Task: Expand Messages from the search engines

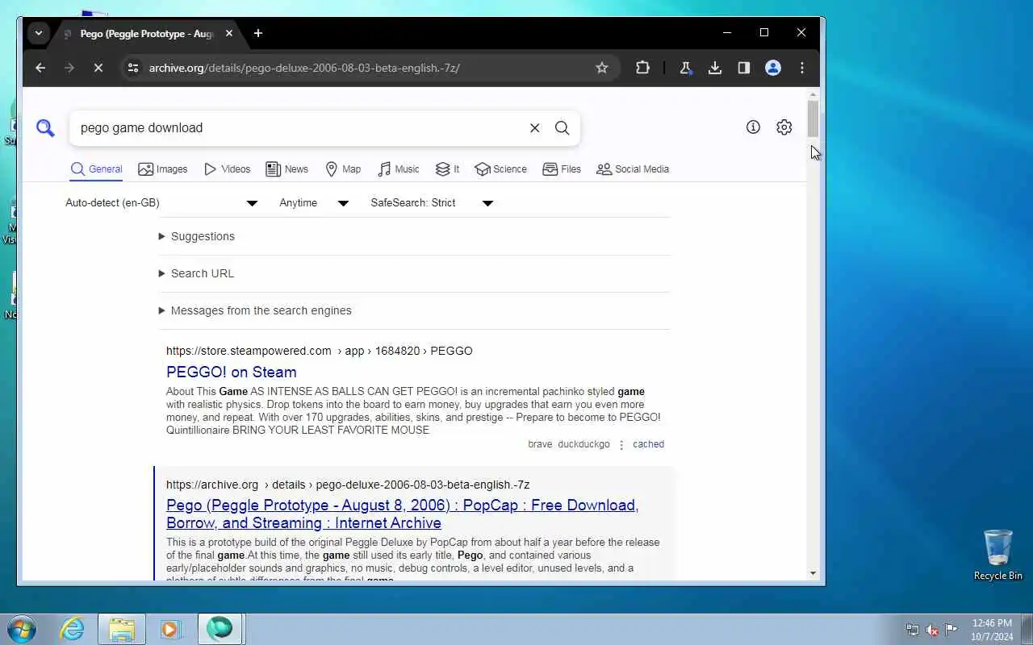Action: [255, 310]
